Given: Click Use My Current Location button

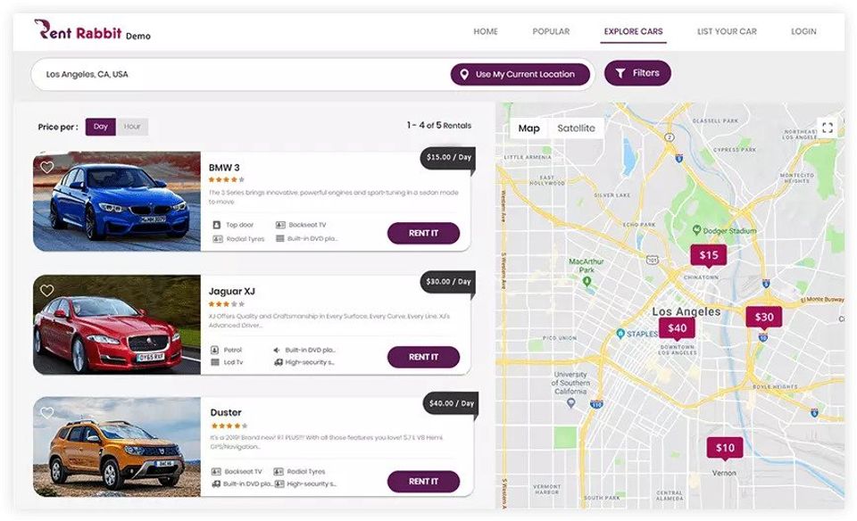Looking at the screenshot, I should (520, 74).
